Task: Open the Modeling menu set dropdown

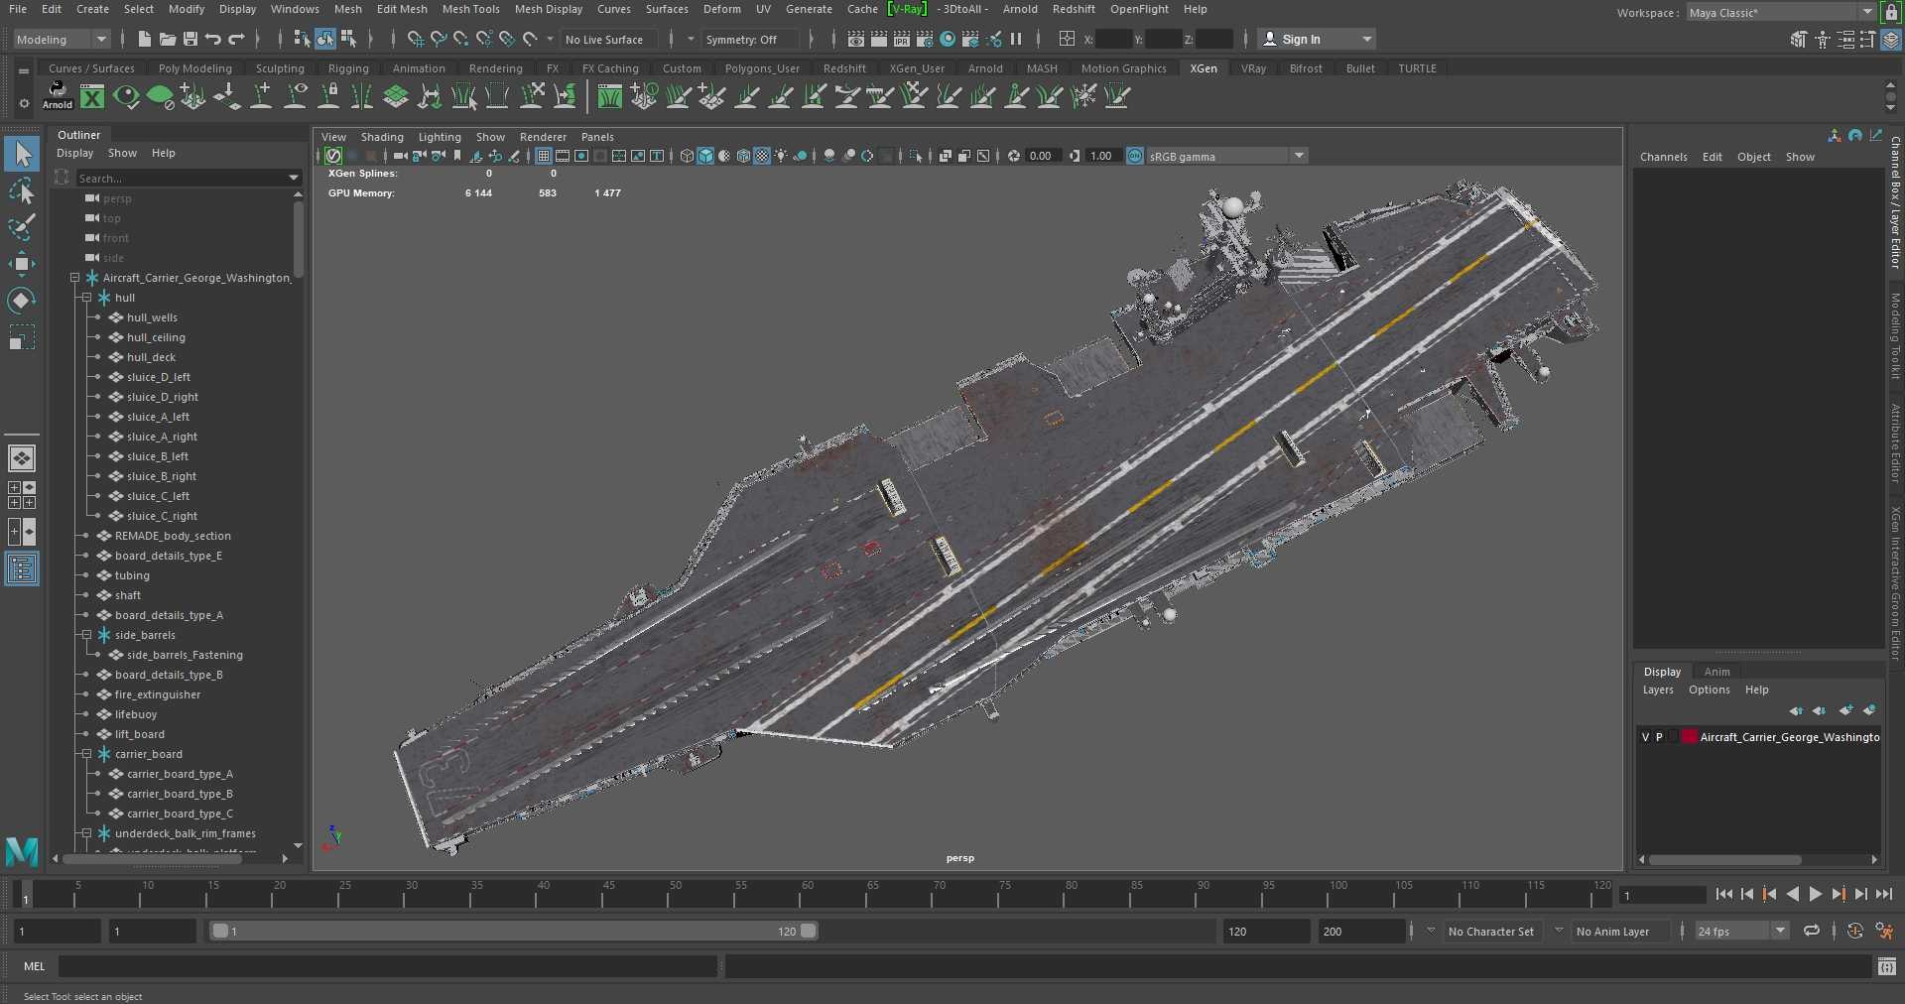Action: tap(62, 39)
